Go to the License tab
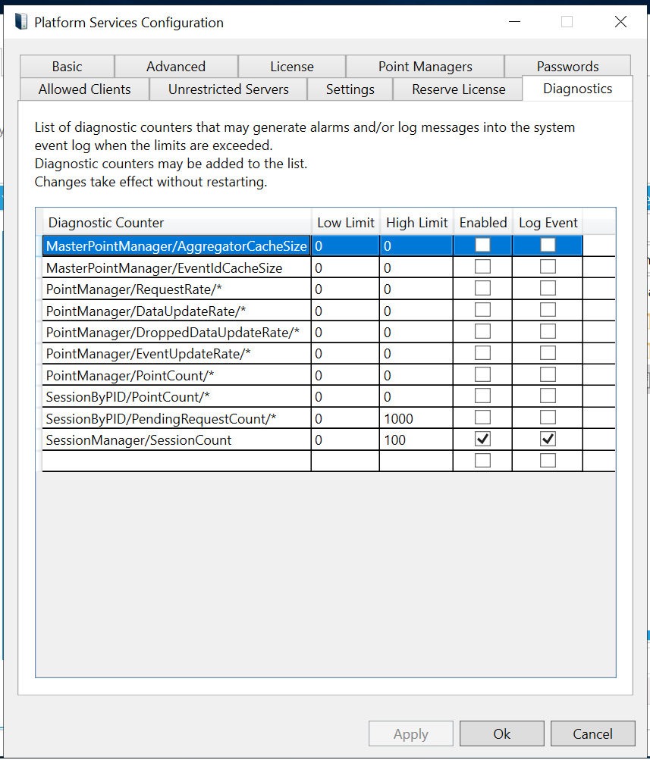The image size is (650, 760). (x=291, y=67)
